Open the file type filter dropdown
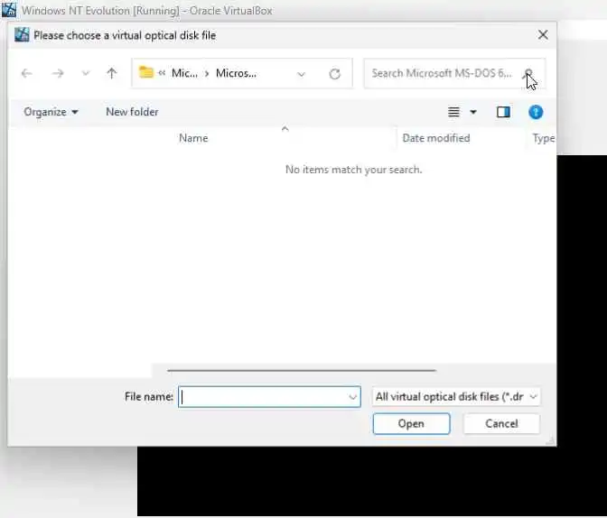The width and height of the screenshot is (607, 518). (456, 397)
